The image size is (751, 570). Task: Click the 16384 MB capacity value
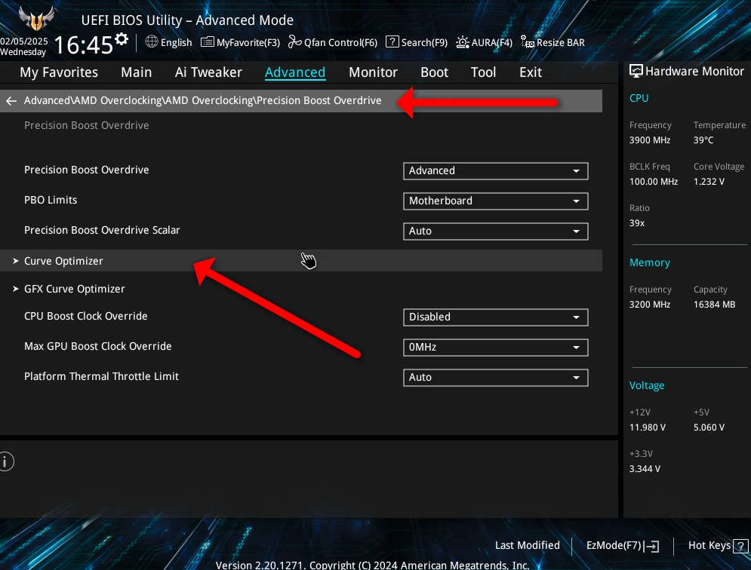(x=715, y=305)
